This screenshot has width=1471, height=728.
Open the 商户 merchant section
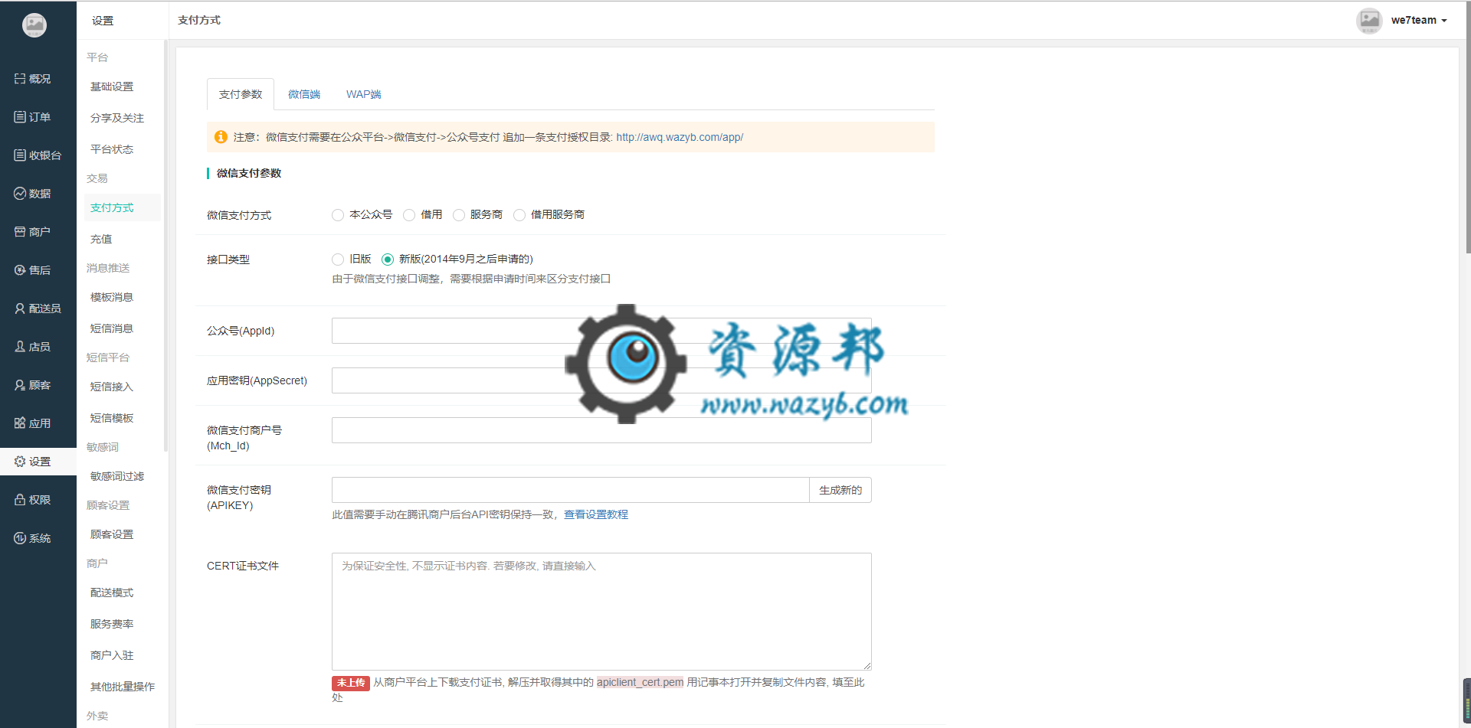[x=32, y=232]
